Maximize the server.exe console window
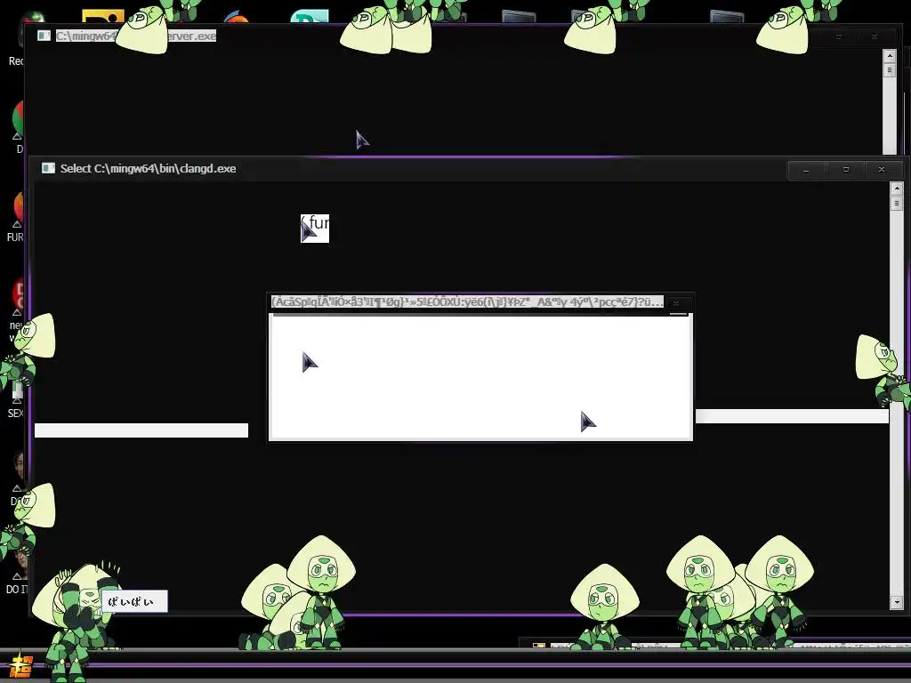 [838, 36]
